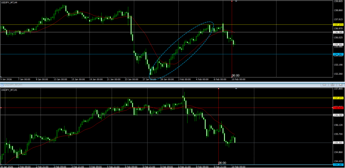Click the H1 chart window icon in title bar
Image resolution: width=345 pixels, height=168 pixels.
coord(2,85)
